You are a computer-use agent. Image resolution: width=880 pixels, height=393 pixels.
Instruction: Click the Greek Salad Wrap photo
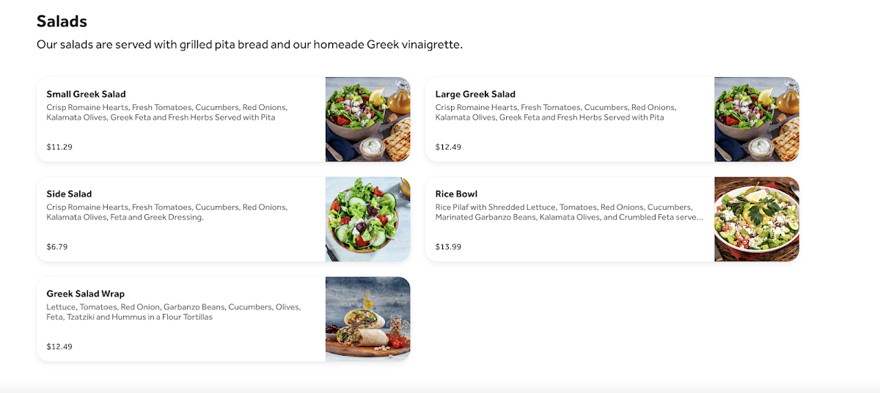(x=367, y=319)
